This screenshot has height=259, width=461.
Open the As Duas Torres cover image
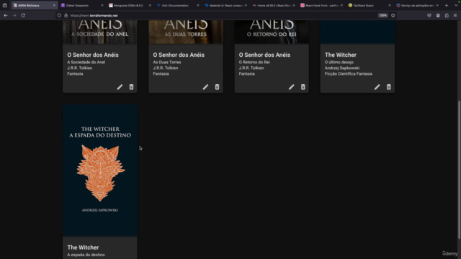pyautogui.click(x=186, y=32)
